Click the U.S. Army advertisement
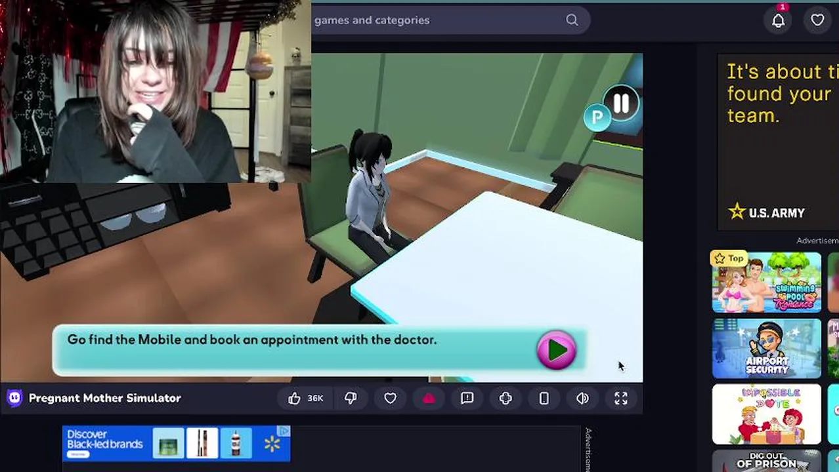The image size is (839, 472). coord(778,142)
